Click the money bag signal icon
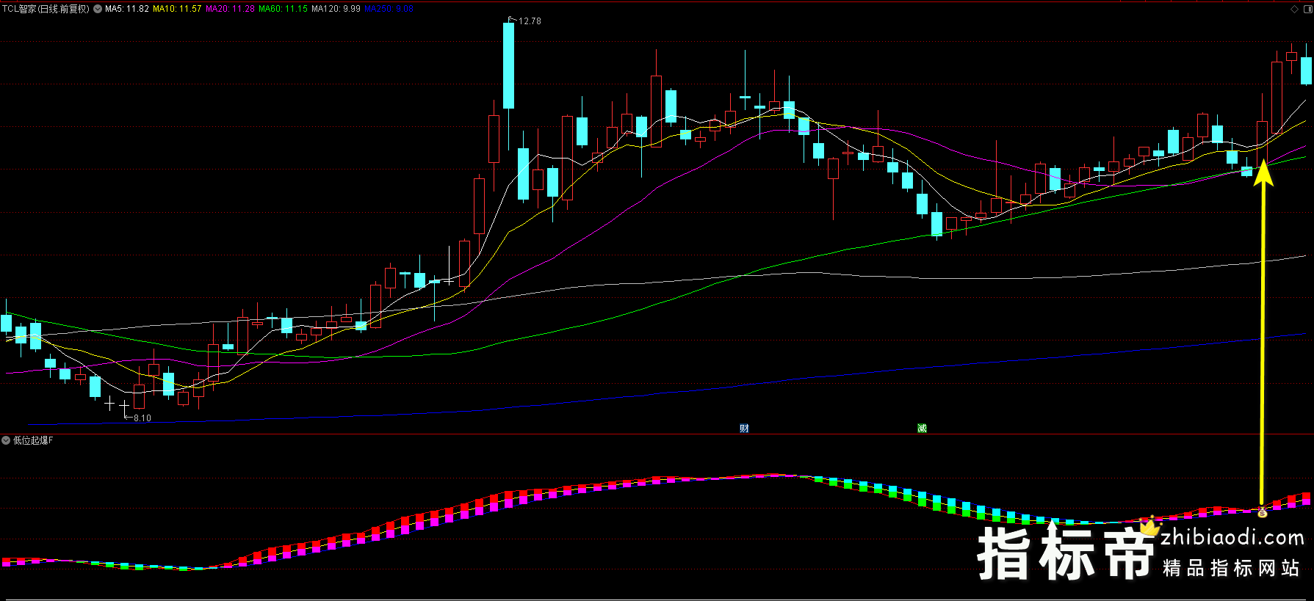The image size is (1314, 601). (1262, 512)
